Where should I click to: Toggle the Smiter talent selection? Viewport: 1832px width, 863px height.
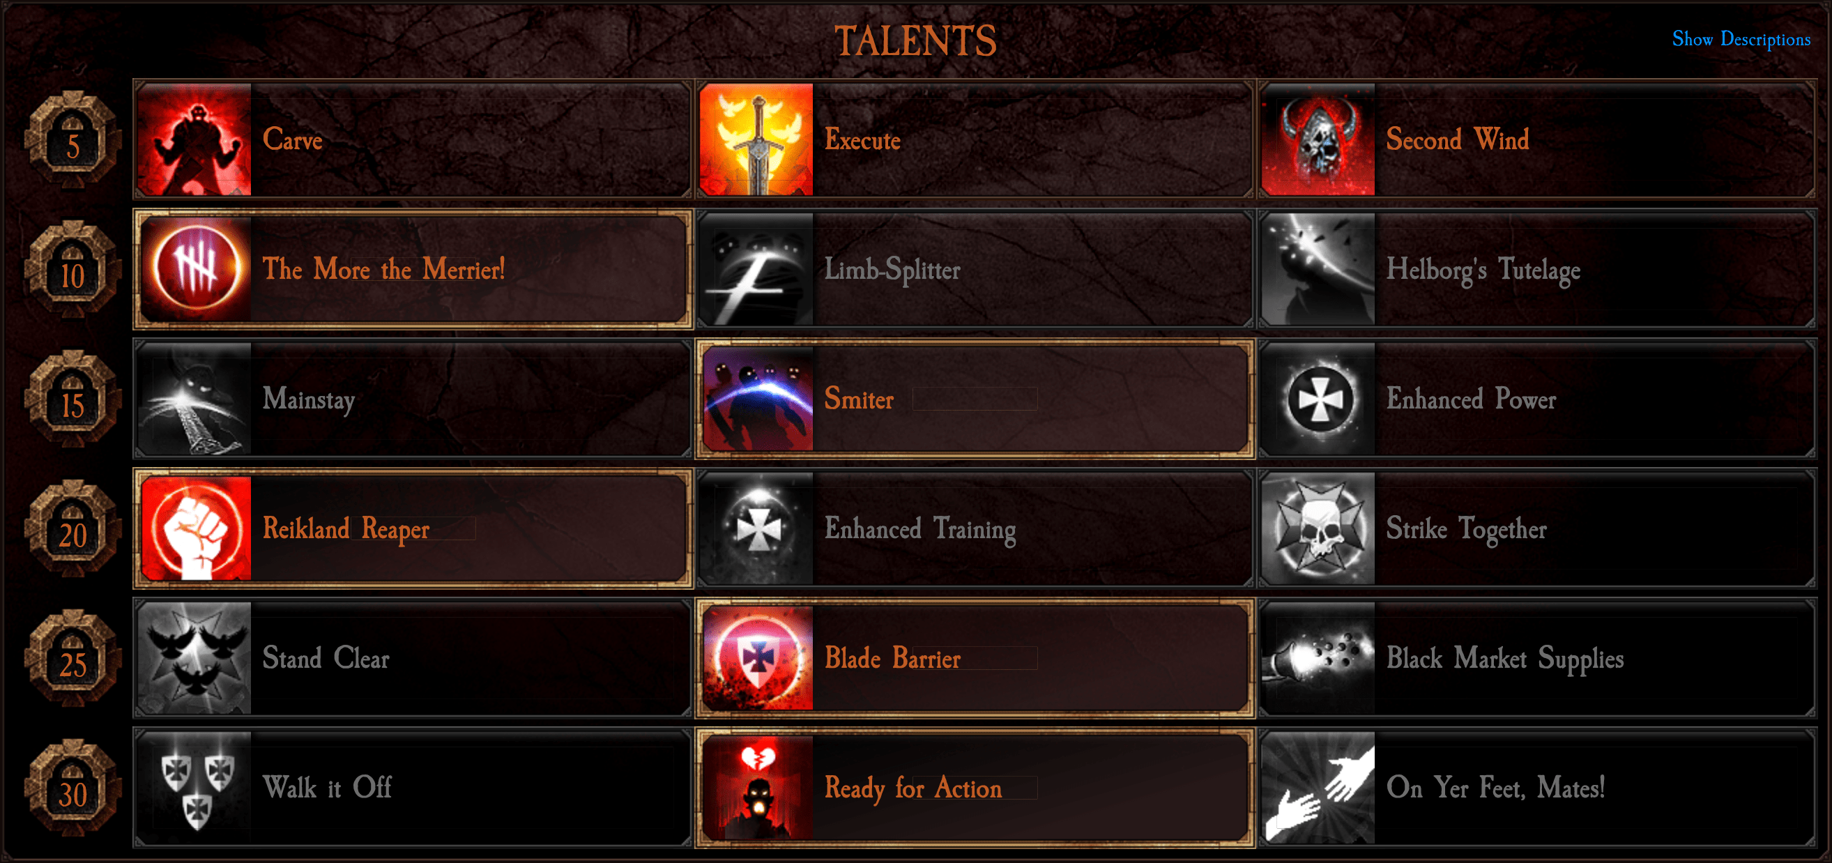(975, 399)
